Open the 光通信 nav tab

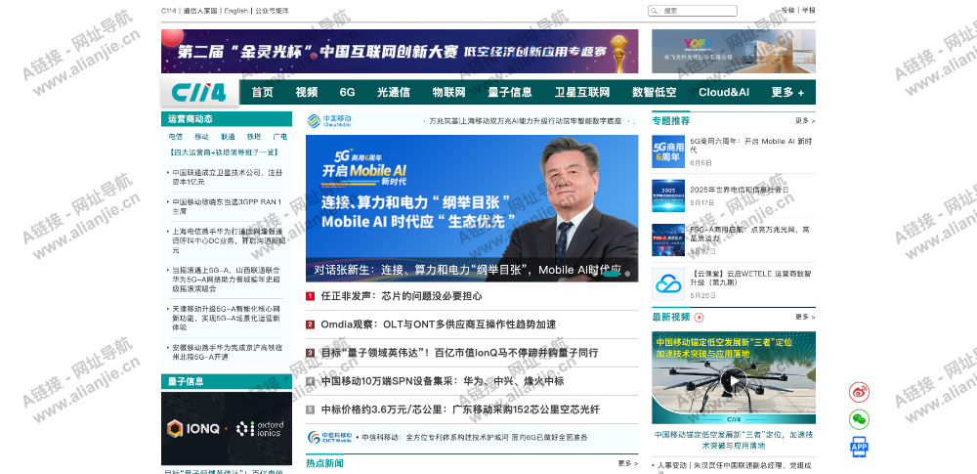393,92
